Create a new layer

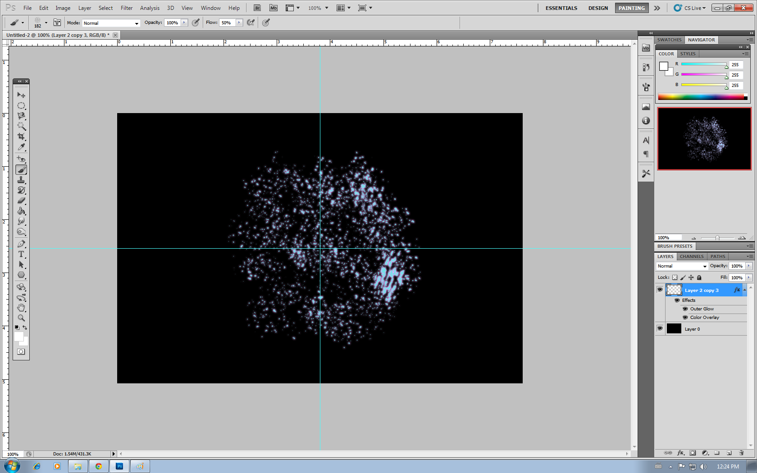pyautogui.click(x=729, y=453)
